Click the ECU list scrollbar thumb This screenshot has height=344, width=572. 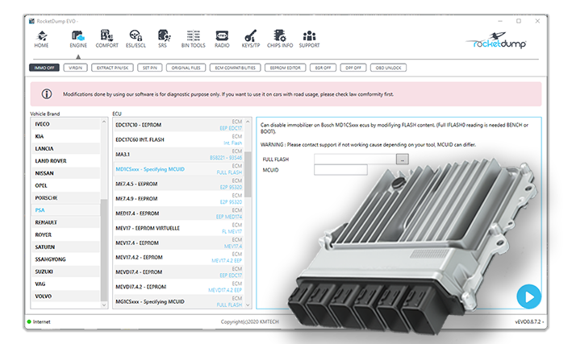248,174
